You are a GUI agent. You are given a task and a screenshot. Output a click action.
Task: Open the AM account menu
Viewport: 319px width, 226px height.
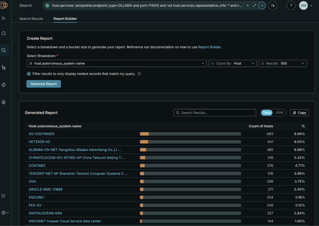(303, 5)
